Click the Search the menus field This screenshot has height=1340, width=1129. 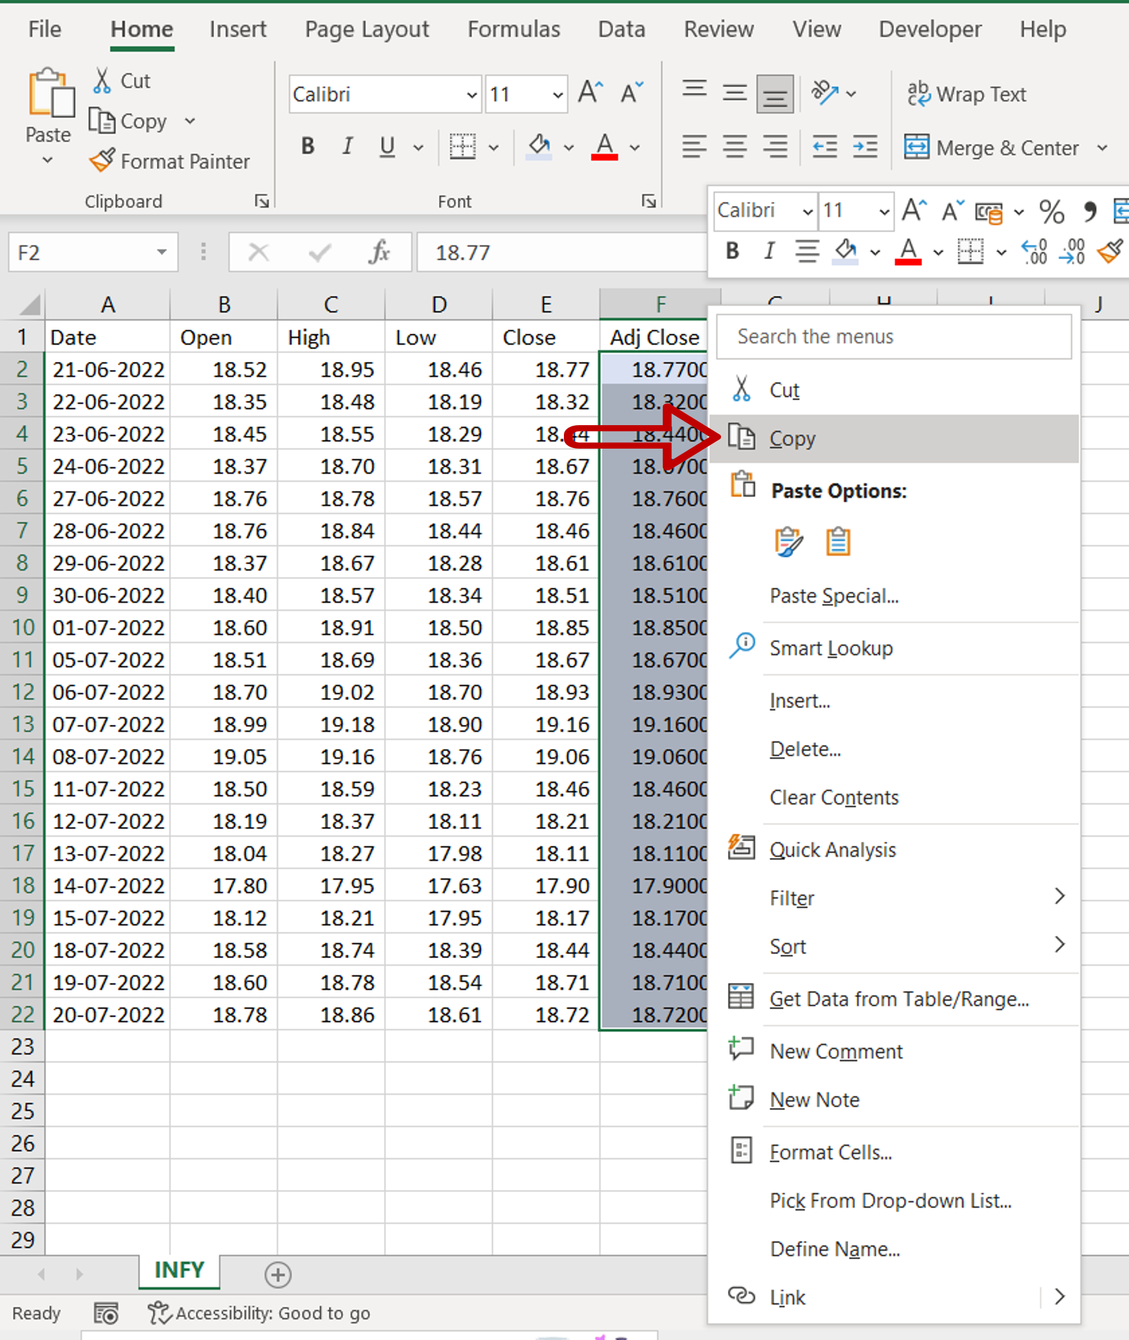pyautogui.click(x=894, y=336)
